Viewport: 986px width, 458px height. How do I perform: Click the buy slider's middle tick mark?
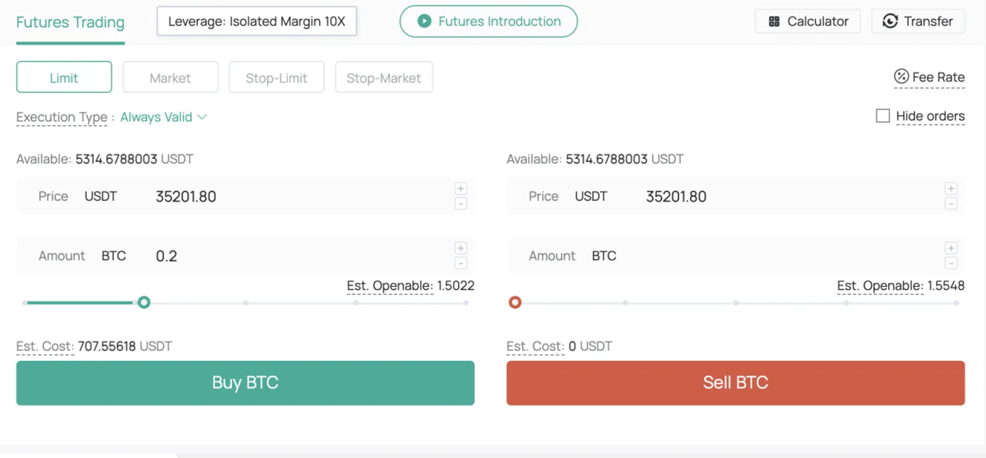point(245,303)
